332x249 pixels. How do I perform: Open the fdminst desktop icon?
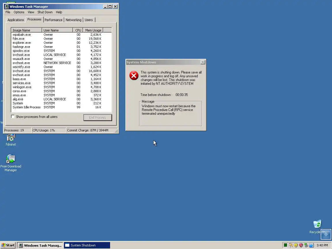coord(11,140)
